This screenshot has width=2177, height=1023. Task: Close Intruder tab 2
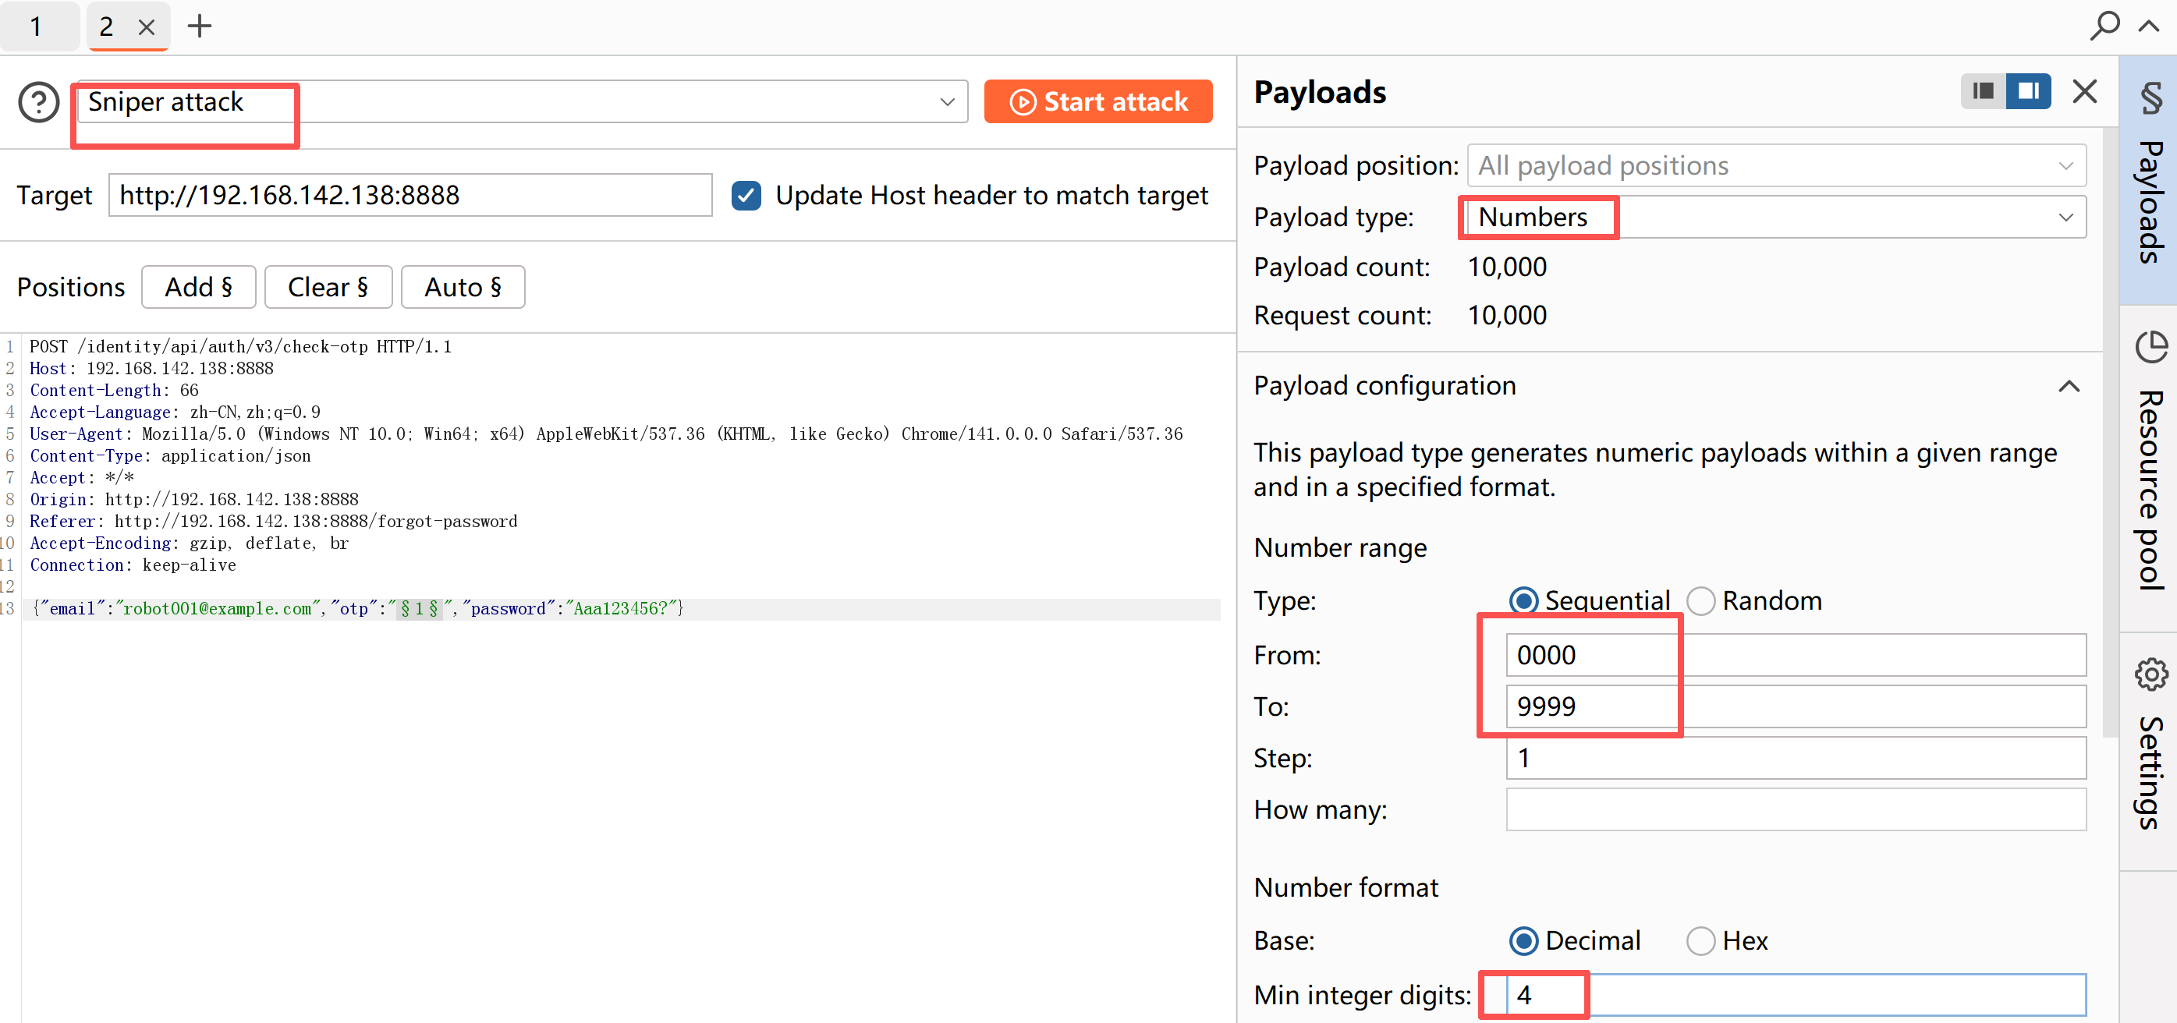pyautogui.click(x=146, y=27)
